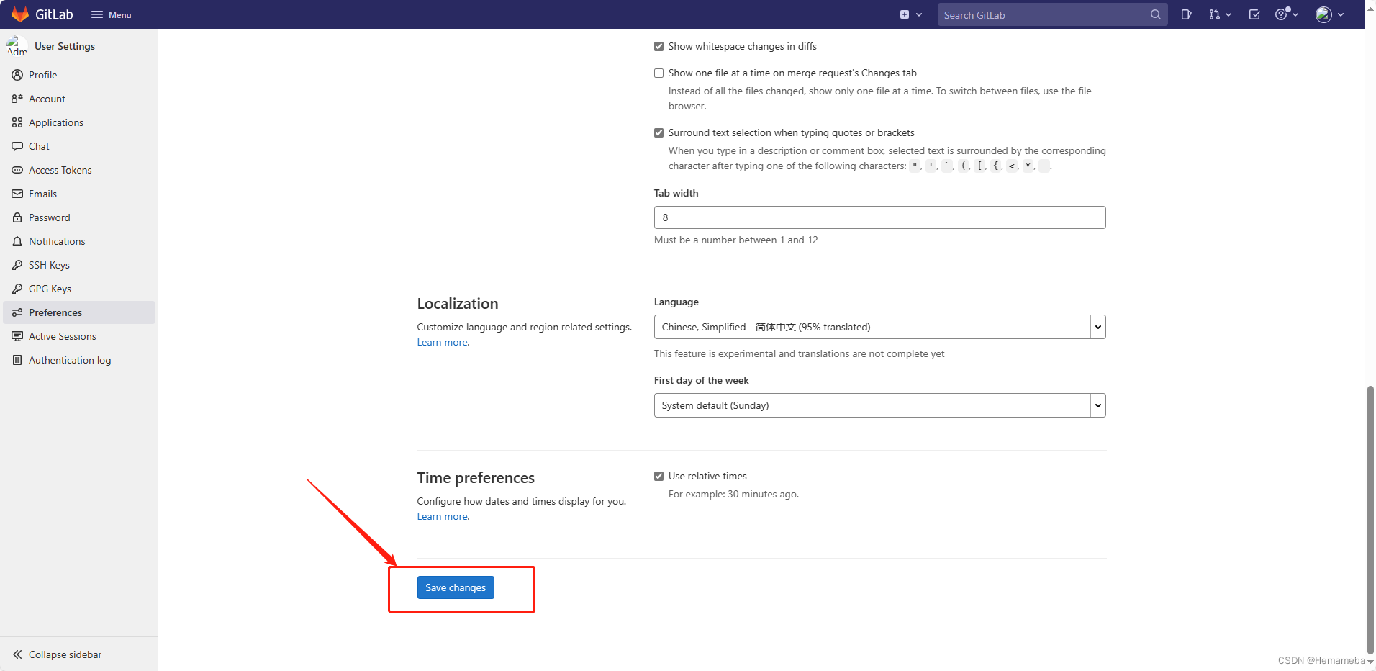Enable Show one file at a time
The width and height of the screenshot is (1376, 671).
(x=658, y=73)
